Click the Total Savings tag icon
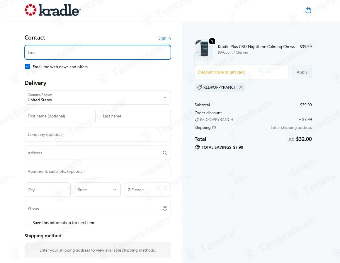Screen dimensions: 340x263 pyautogui.click(x=197, y=147)
